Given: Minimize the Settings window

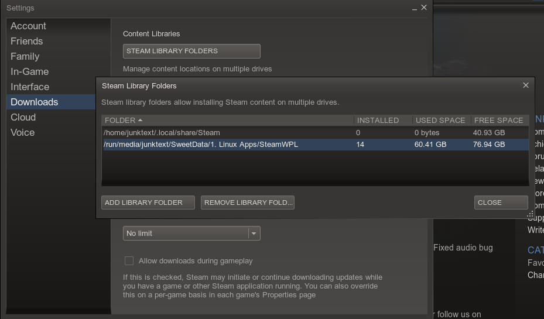Looking at the screenshot, I should pos(414,8).
